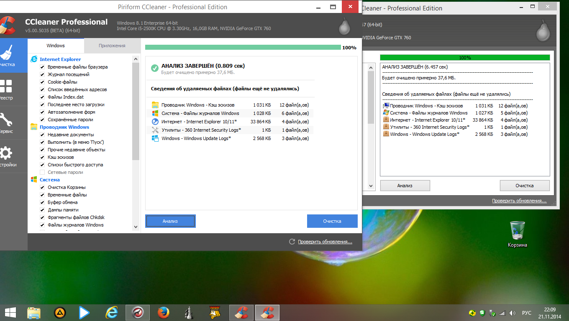Open Проверить обновления link in back window

(x=519, y=201)
